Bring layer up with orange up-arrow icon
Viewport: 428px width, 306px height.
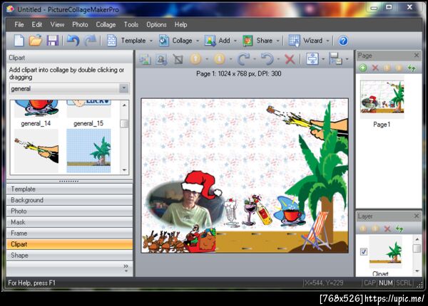(195, 59)
